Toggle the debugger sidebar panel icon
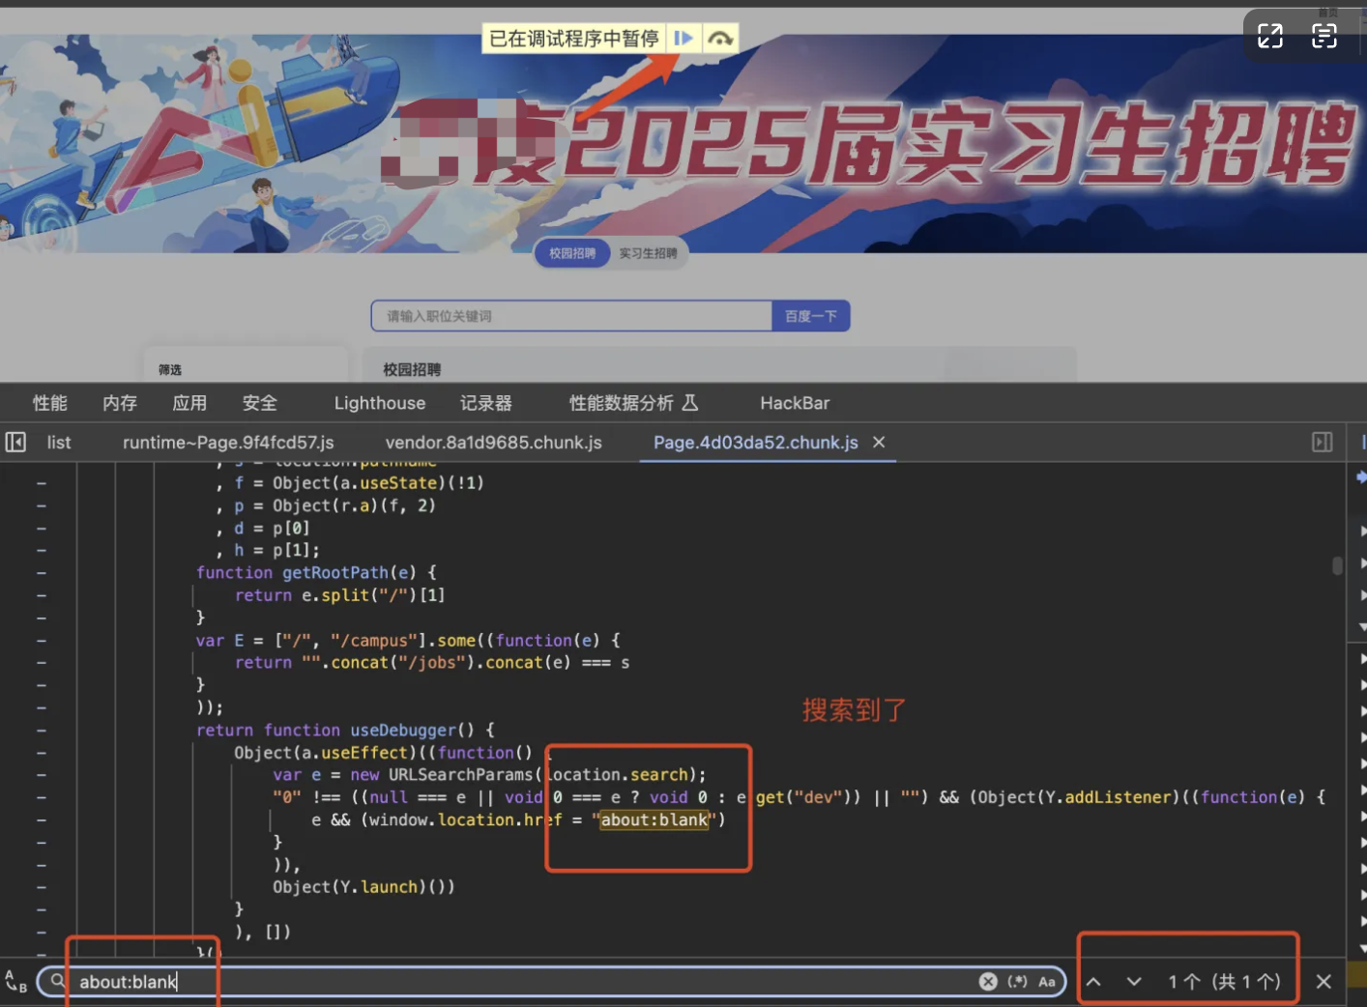 1322,442
